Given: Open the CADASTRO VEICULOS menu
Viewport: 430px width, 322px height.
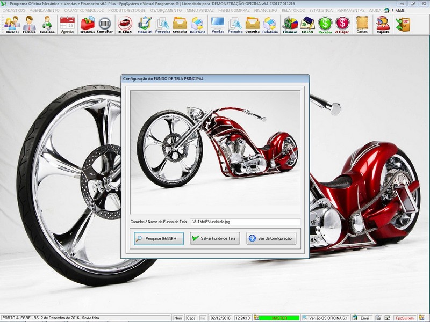Looking at the screenshot, I should pos(84,10).
